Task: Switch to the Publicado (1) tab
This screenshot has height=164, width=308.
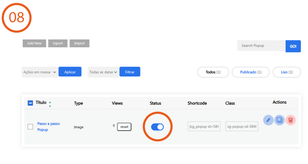Action: [251, 72]
